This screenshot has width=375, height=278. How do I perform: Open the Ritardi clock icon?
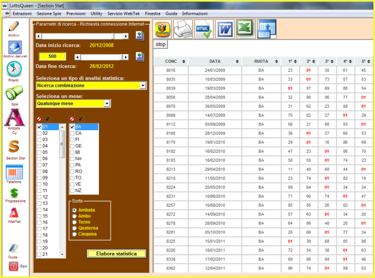coord(14,69)
